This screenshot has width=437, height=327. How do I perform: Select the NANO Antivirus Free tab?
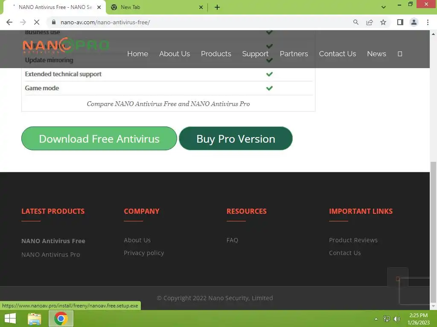[x=55, y=7]
